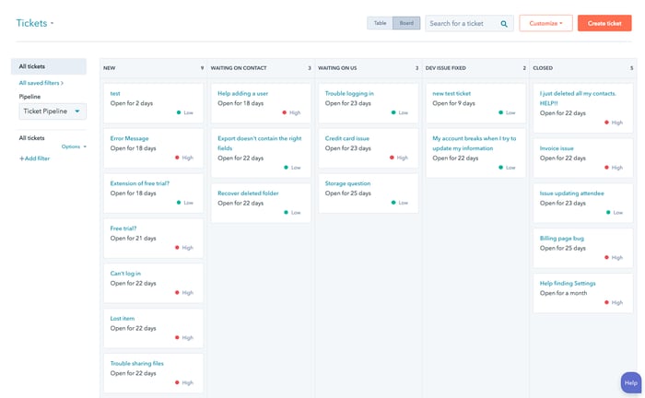Open 'Credit card issue' ticket
The image size is (645, 398).
(347, 138)
